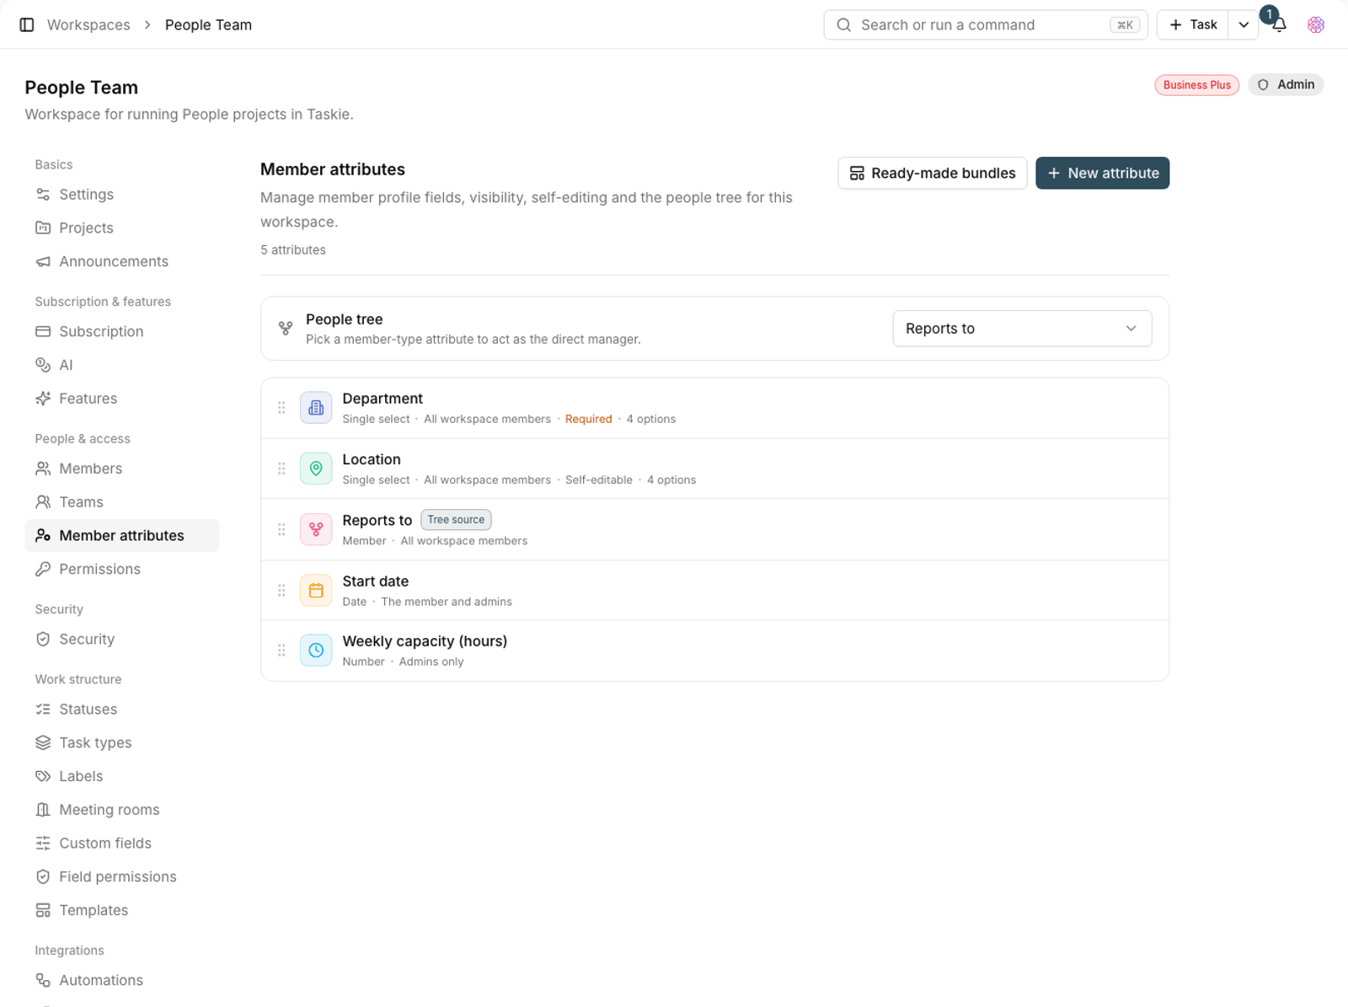
Task: Open Meeting rooms page
Action: tap(122, 810)
